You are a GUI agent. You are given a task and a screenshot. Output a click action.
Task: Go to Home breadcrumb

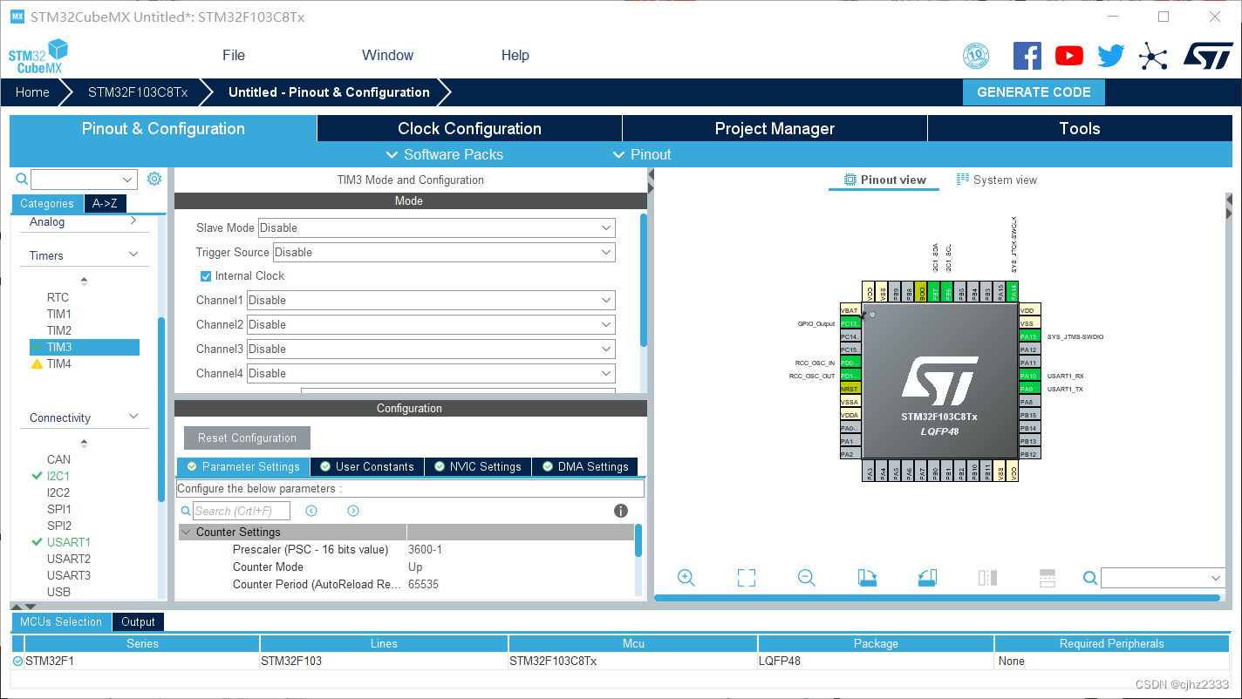click(32, 92)
